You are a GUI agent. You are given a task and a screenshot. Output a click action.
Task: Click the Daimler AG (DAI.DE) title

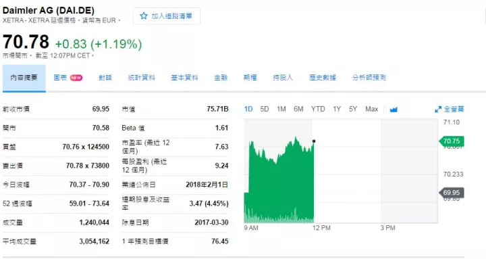(x=49, y=10)
